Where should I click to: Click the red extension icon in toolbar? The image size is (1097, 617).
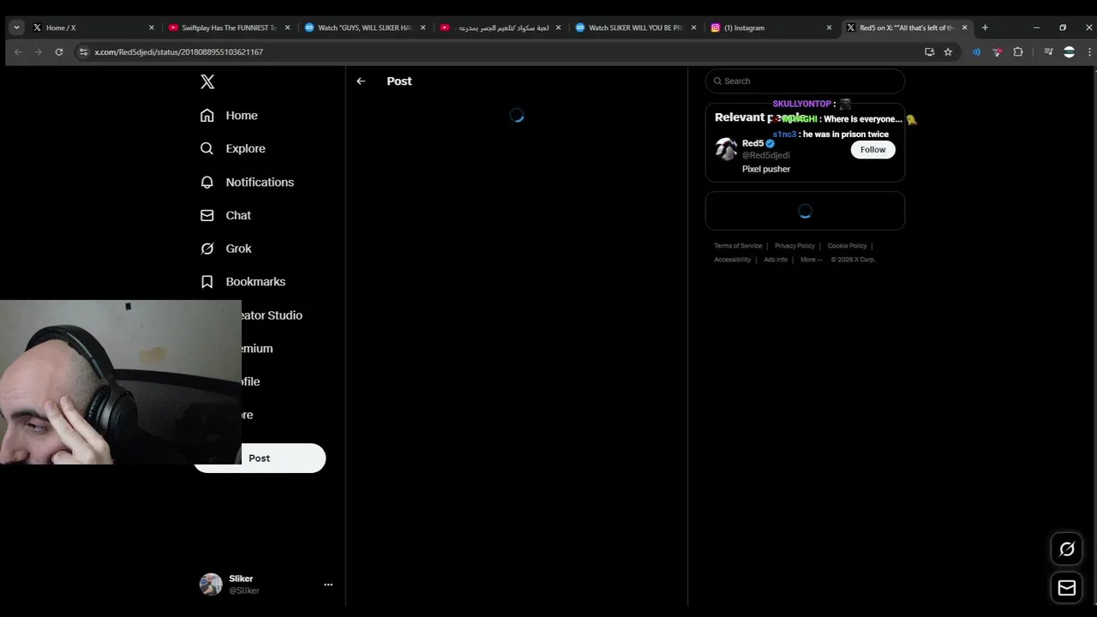pyautogui.click(x=997, y=51)
